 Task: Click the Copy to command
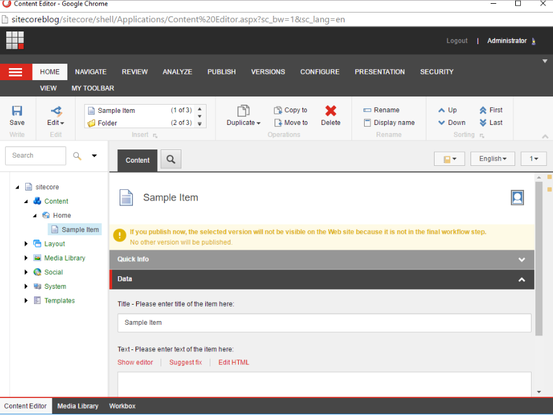(290, 110)
